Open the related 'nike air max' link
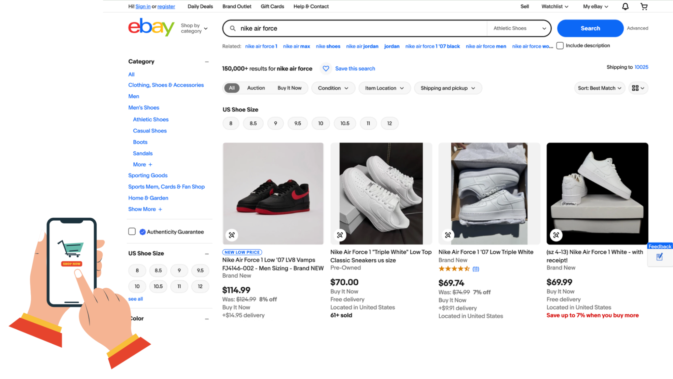Screen dimensions: 673x379 click(x=296, y=46)
